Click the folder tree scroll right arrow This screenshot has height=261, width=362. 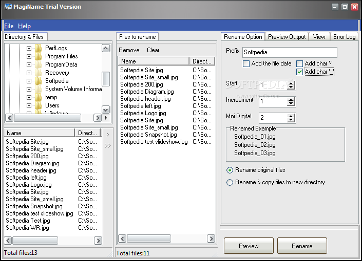click(98, 118)
